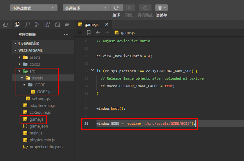Collapse the src folder

click(32, 71)
